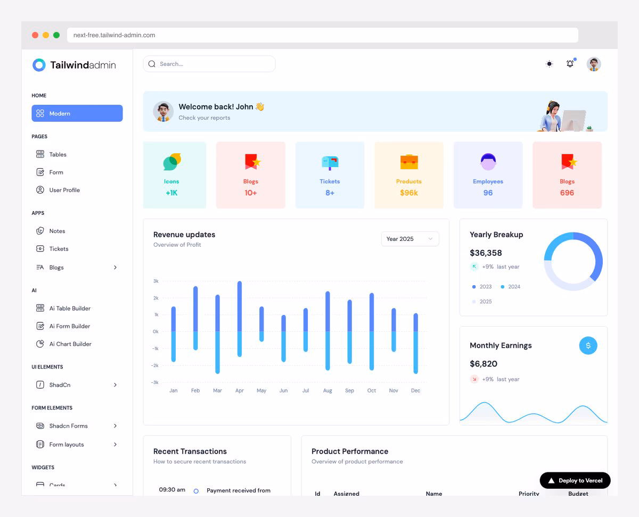Expand the ShadCn submenu chevron
The image size is (639, 517).
[115, 385]
